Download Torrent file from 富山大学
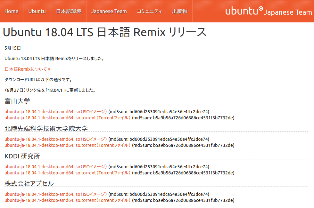The width and height of the screenshot is (314, 208). [x=68, y=118]
